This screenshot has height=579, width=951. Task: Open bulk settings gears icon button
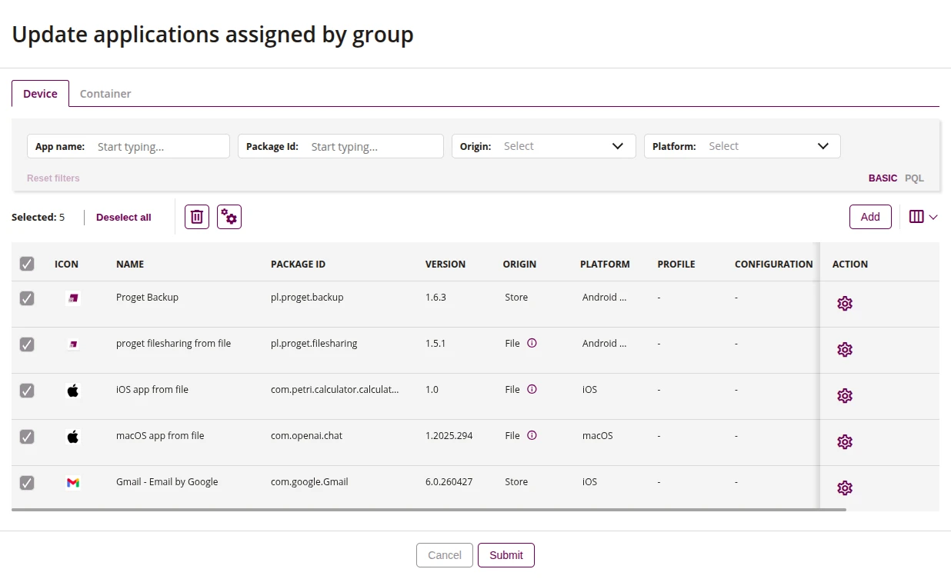coord(229,217)
